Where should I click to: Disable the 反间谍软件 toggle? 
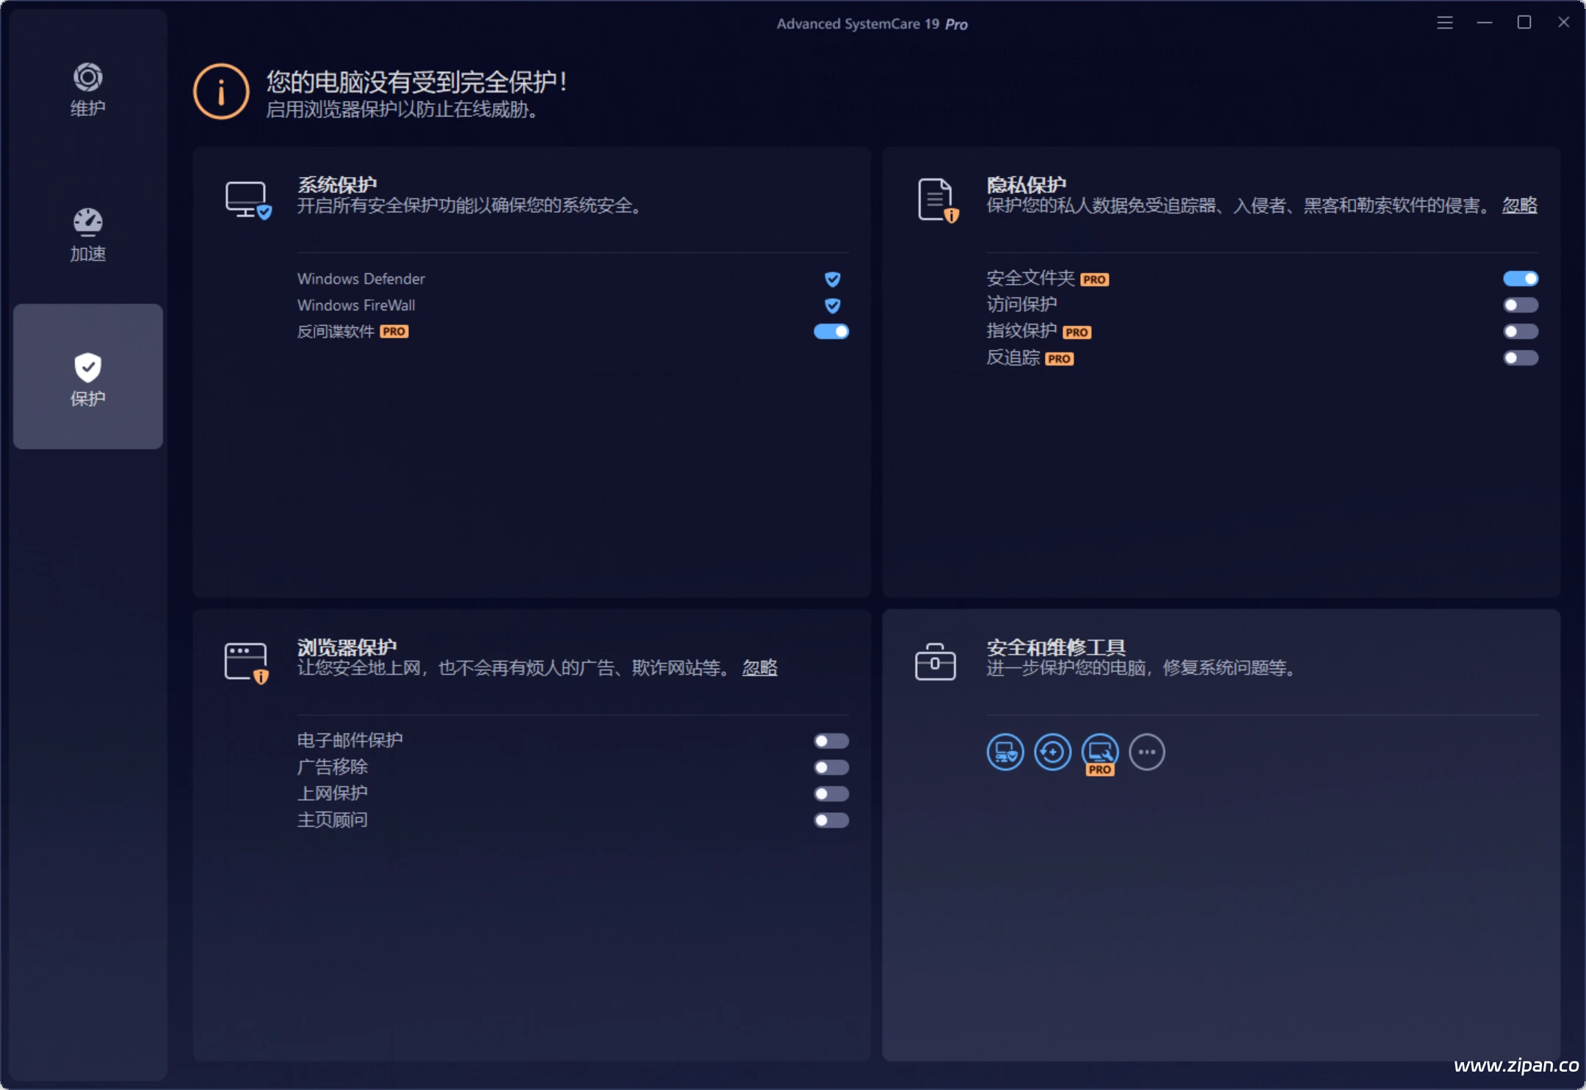coord(831,332)
